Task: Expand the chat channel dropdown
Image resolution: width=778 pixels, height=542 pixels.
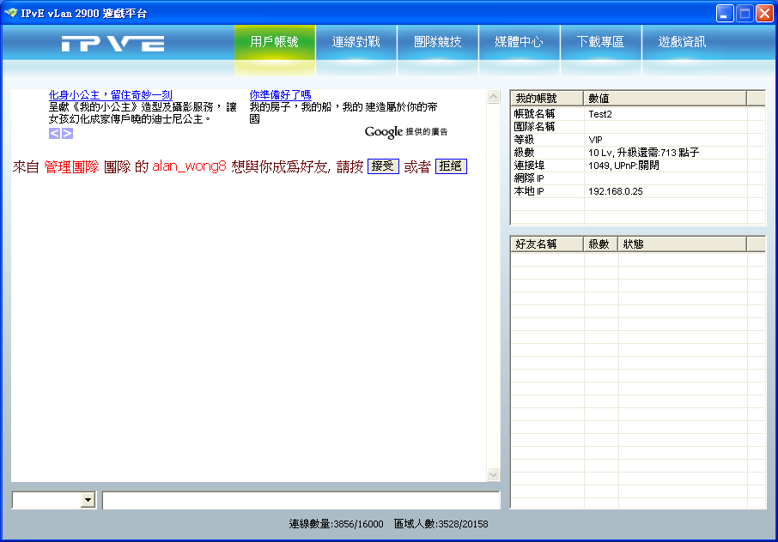Action: click(88, 500)
